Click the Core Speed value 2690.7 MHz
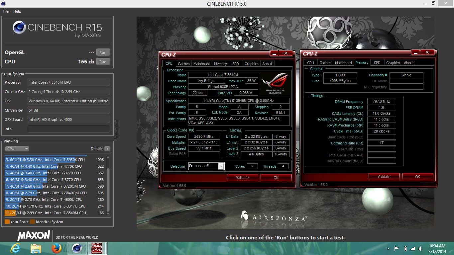 (x=204, y=136)
